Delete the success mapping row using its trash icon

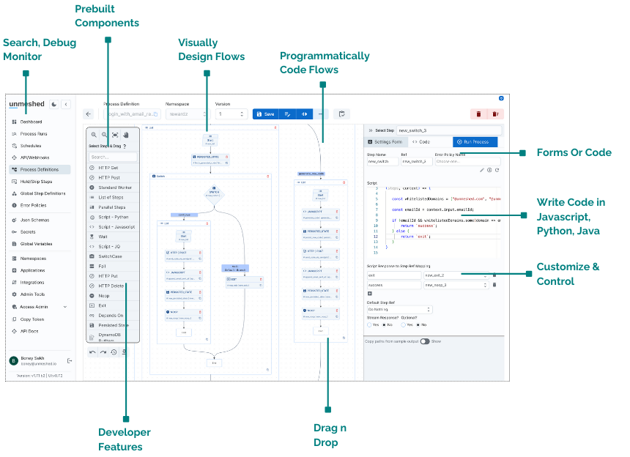pyautogui.click(x=494, y=284)
